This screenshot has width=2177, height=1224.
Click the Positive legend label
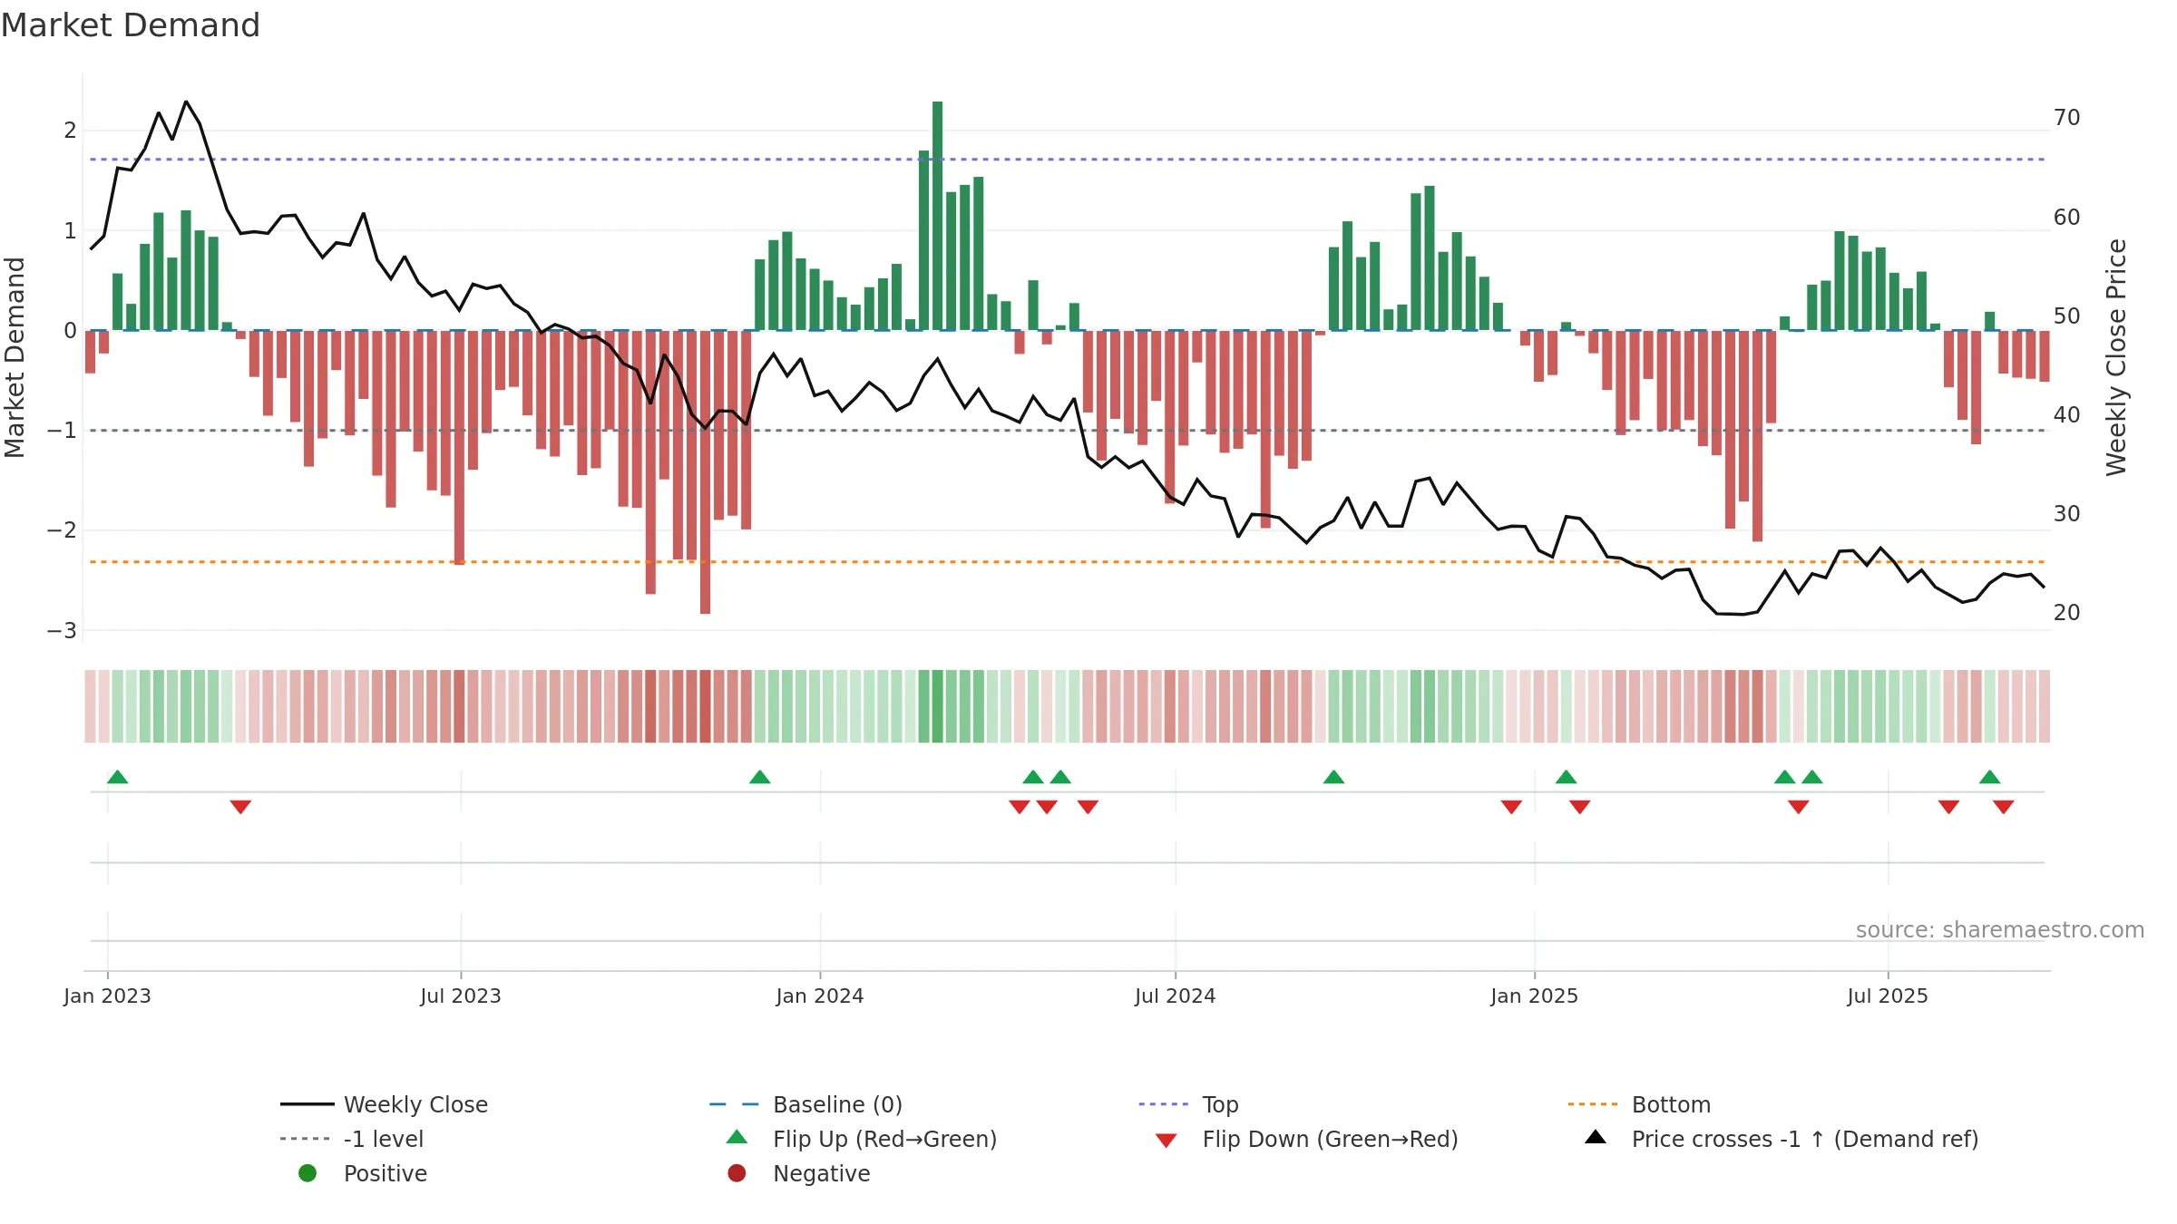click(x=385, y=1173)
